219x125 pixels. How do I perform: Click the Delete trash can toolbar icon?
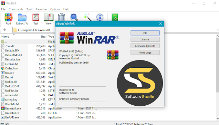[x=61, y=17]
